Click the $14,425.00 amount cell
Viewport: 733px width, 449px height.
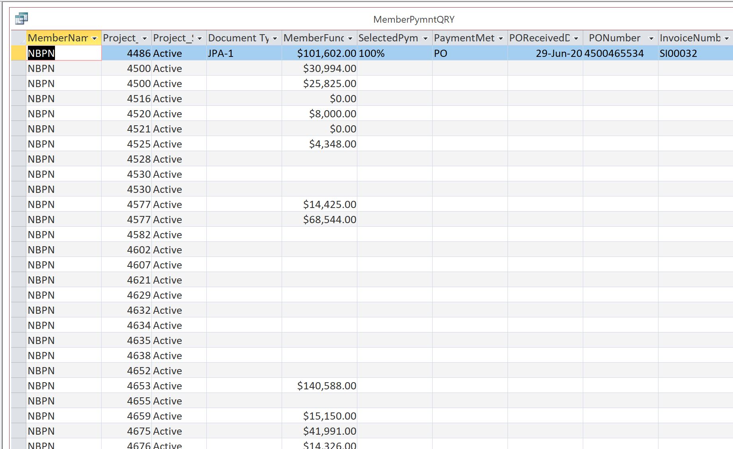(319, 204)
